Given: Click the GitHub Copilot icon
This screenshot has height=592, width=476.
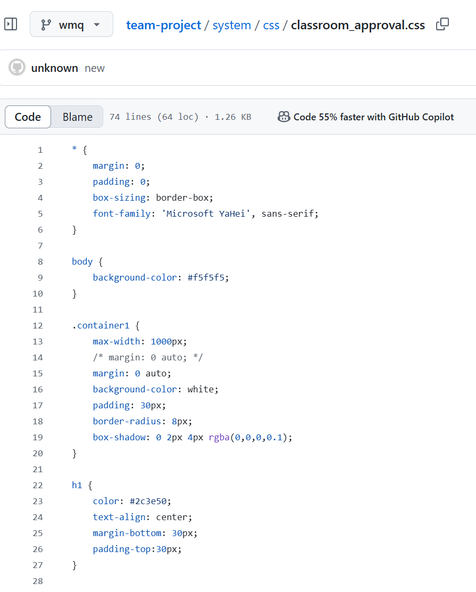Looking at the screenshot, I should (x=284, y=117).
